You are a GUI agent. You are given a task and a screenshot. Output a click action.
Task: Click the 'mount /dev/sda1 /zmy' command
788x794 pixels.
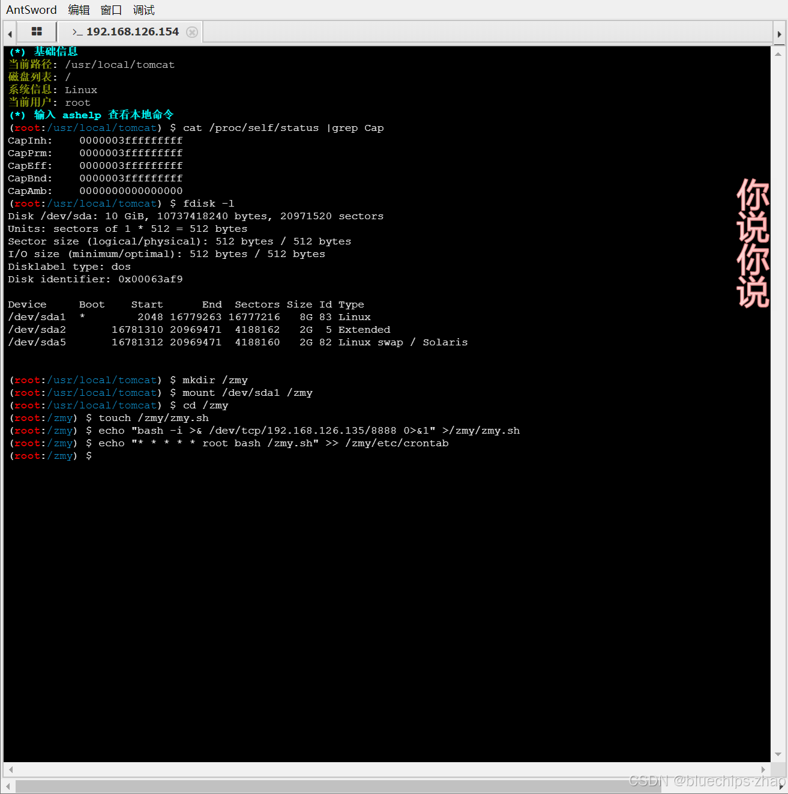point(247,393)
